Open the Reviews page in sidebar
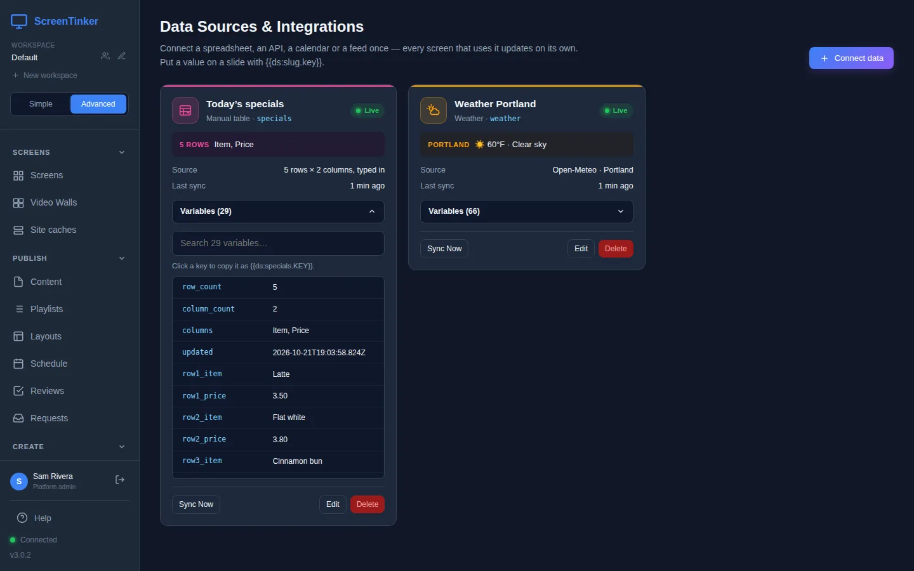This screenshot has width=914, height=571. (69, 391)
